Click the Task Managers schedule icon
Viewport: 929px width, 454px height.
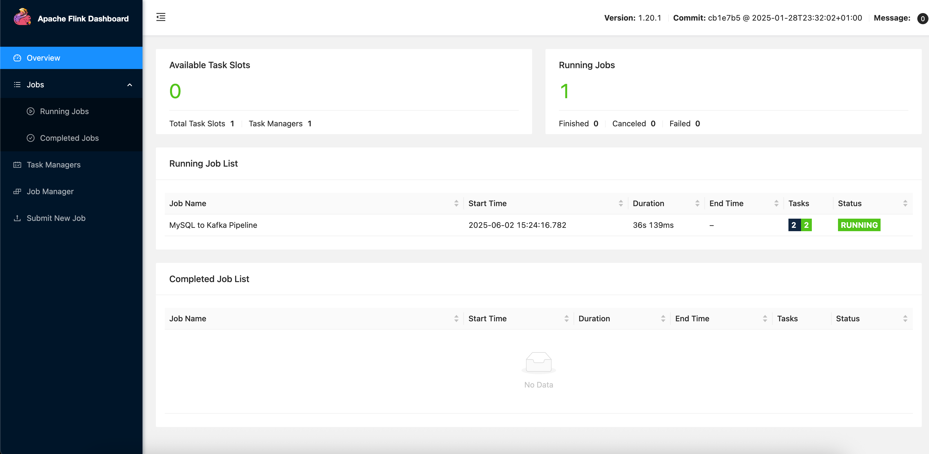click(x=17, y=165)
